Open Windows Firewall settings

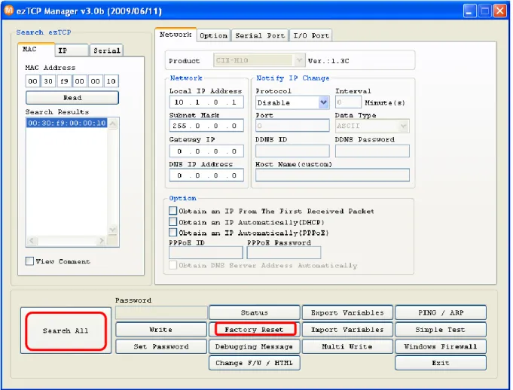pyautogui.click(x=441, y=346)
